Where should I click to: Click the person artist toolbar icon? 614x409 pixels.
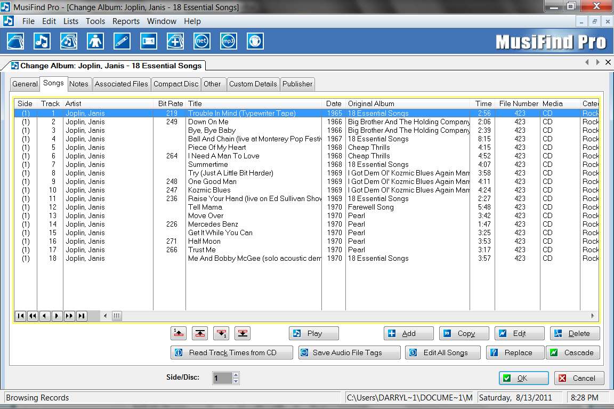click(x=95, y=41)
